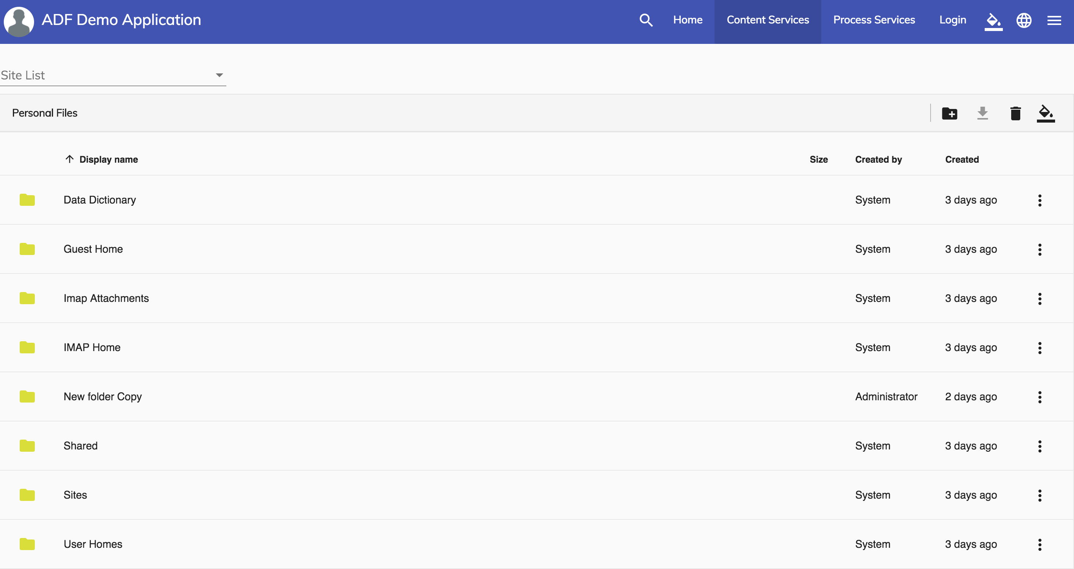
Task: Click the delete (trash) icon in toolbar
Action: click(x=1015, y=113)
